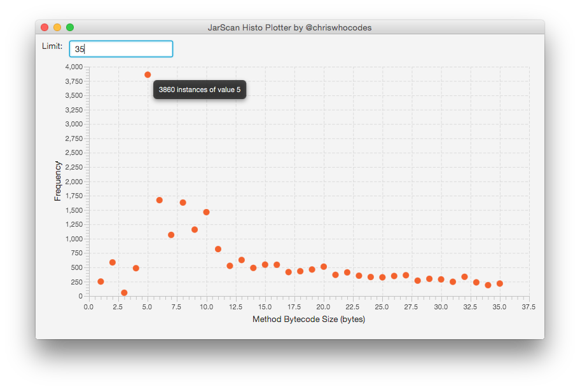The width and height of the screenshot is (580, 390).
Task: Click the 'Limit:' label
Action: (52, 46)
